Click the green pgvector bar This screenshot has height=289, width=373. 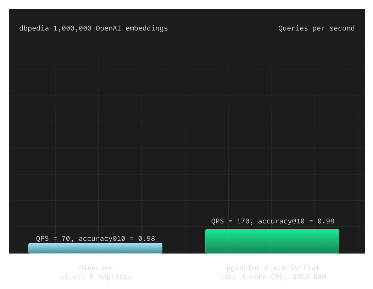(x=272, y=241)
